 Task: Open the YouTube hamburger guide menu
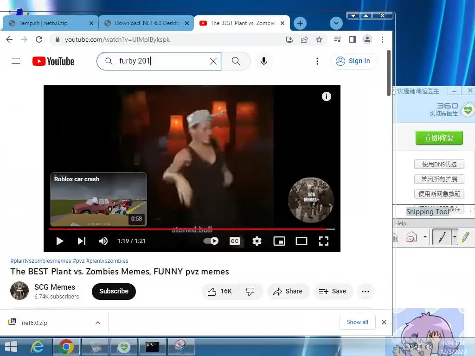[16, 61]
